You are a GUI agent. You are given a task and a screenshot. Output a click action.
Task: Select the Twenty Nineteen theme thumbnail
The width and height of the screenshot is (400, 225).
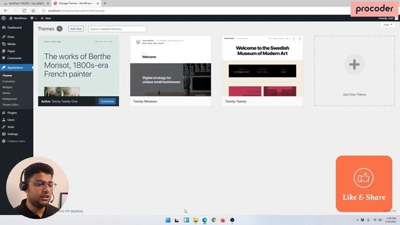pos(171,66)
